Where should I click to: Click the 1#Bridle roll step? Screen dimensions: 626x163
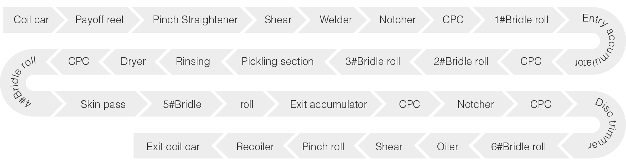(521, 20)
